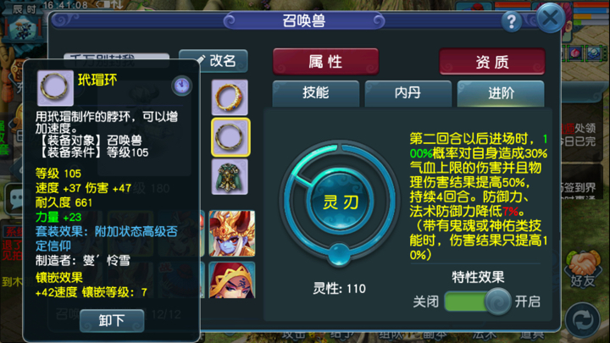This screenshot has width=610, height=343.
Task: Switch to the 技能 tab
Action: pyautogui.click(x=315, y=93)
